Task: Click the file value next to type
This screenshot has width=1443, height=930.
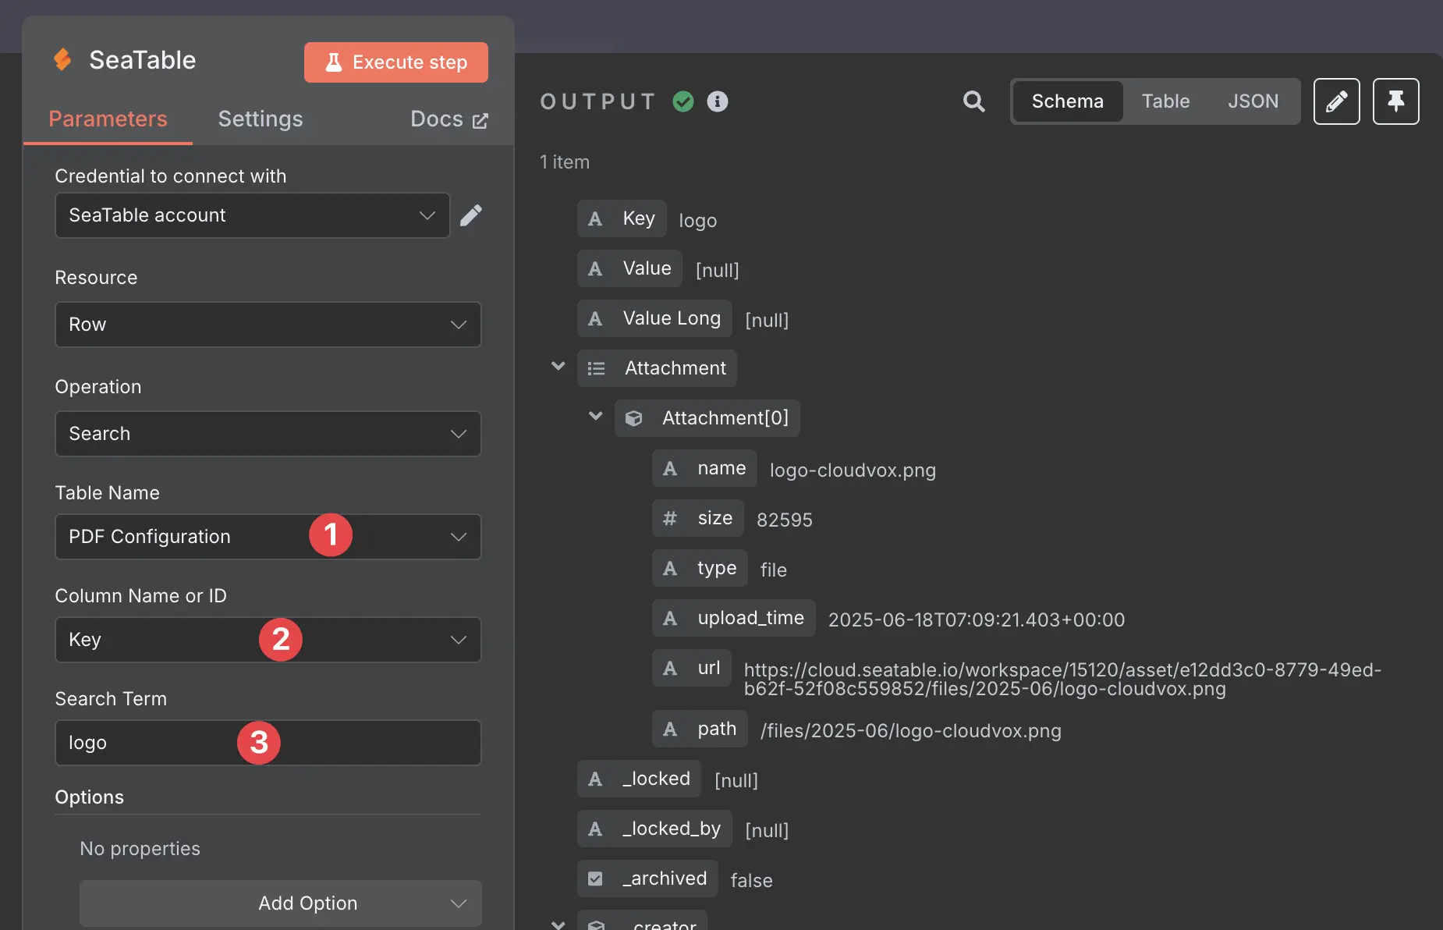Action: (774, 570)
